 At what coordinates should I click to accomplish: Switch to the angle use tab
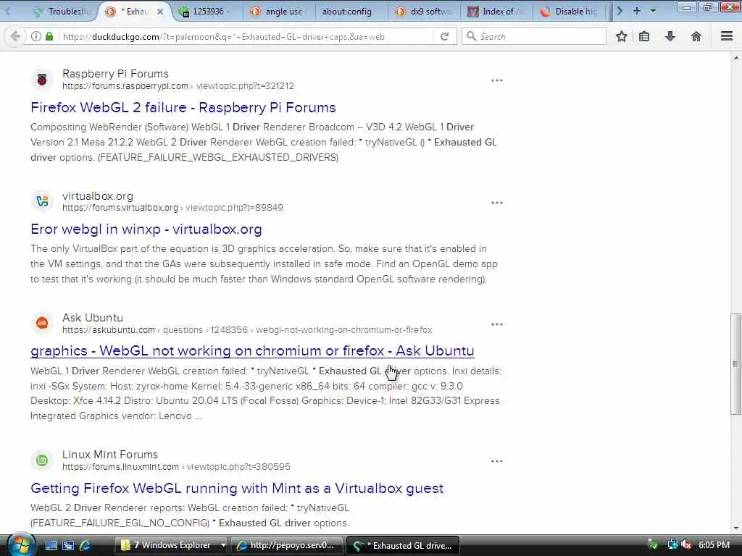[x=279, y=12]
